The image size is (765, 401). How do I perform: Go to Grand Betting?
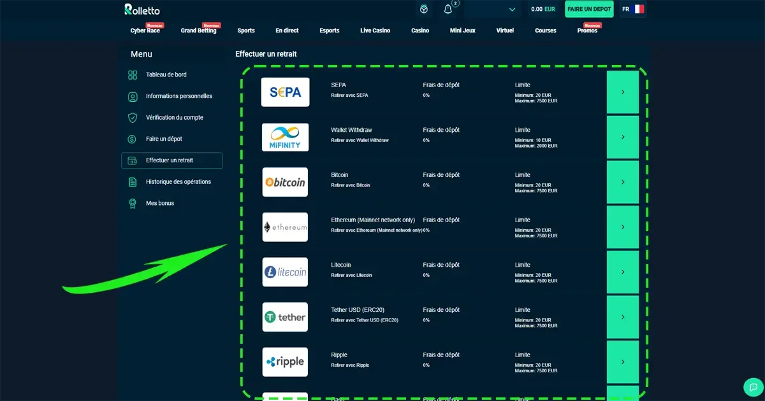(198, 31)
